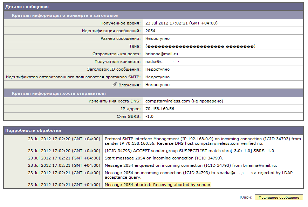Select envelope sender brianna@mail.ru
This screenshot has width=308, height=207.
coord(162,54)
